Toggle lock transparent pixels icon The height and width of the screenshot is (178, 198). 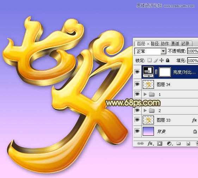click(x=149, y=60)
